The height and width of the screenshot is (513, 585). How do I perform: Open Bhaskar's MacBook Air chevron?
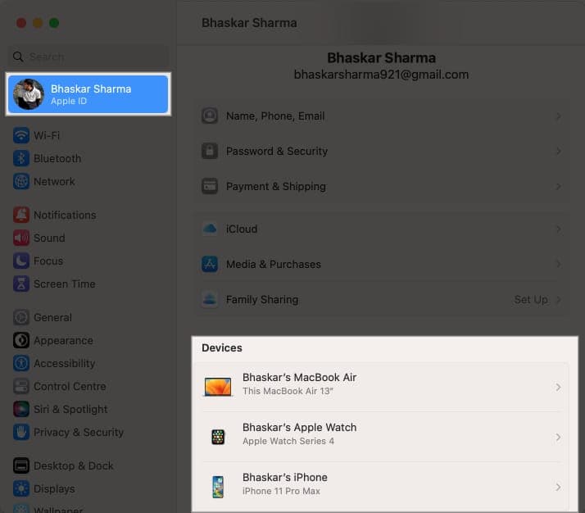[558, 388]
